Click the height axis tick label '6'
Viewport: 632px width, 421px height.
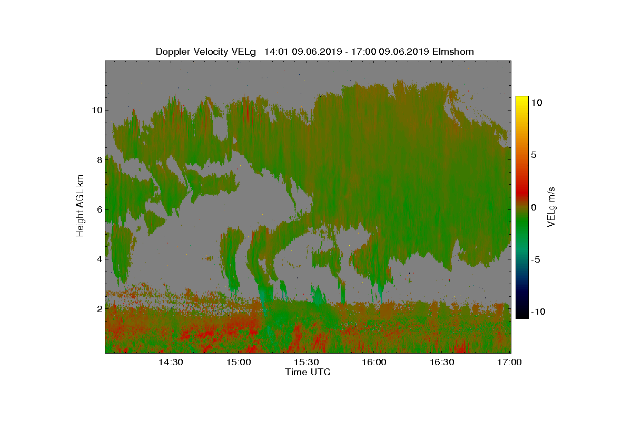pos(98,209)
